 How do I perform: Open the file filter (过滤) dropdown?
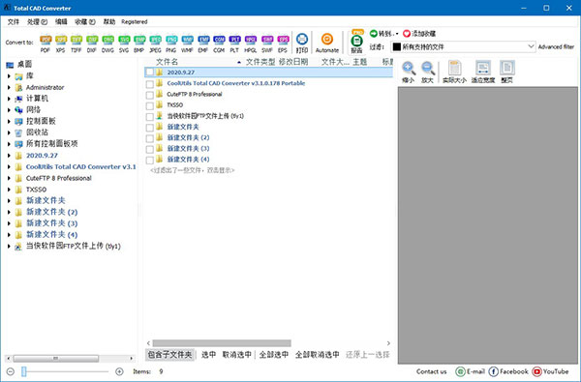pos(531,46)
